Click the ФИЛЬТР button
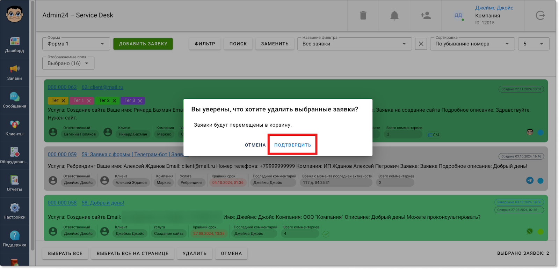 coord(205,44)
